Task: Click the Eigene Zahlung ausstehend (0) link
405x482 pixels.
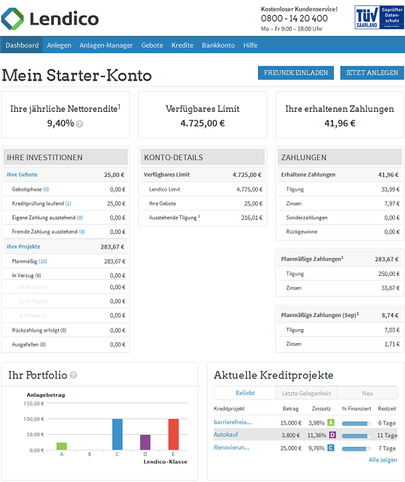Action: click(x=80, y=217)
